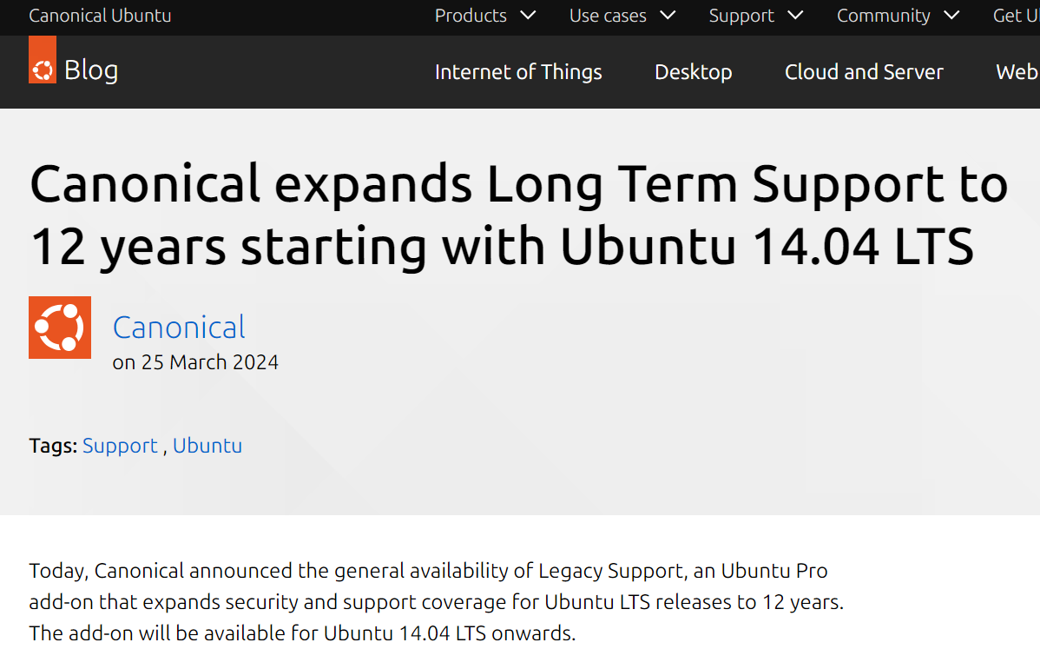Open the partially visible Web category
1040x649 pixels.
coord(1017,71)
